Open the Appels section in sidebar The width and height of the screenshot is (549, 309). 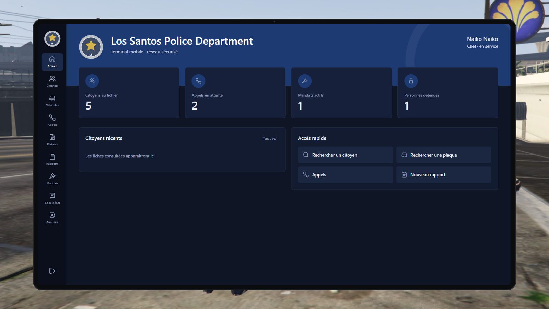pos(52,121)
